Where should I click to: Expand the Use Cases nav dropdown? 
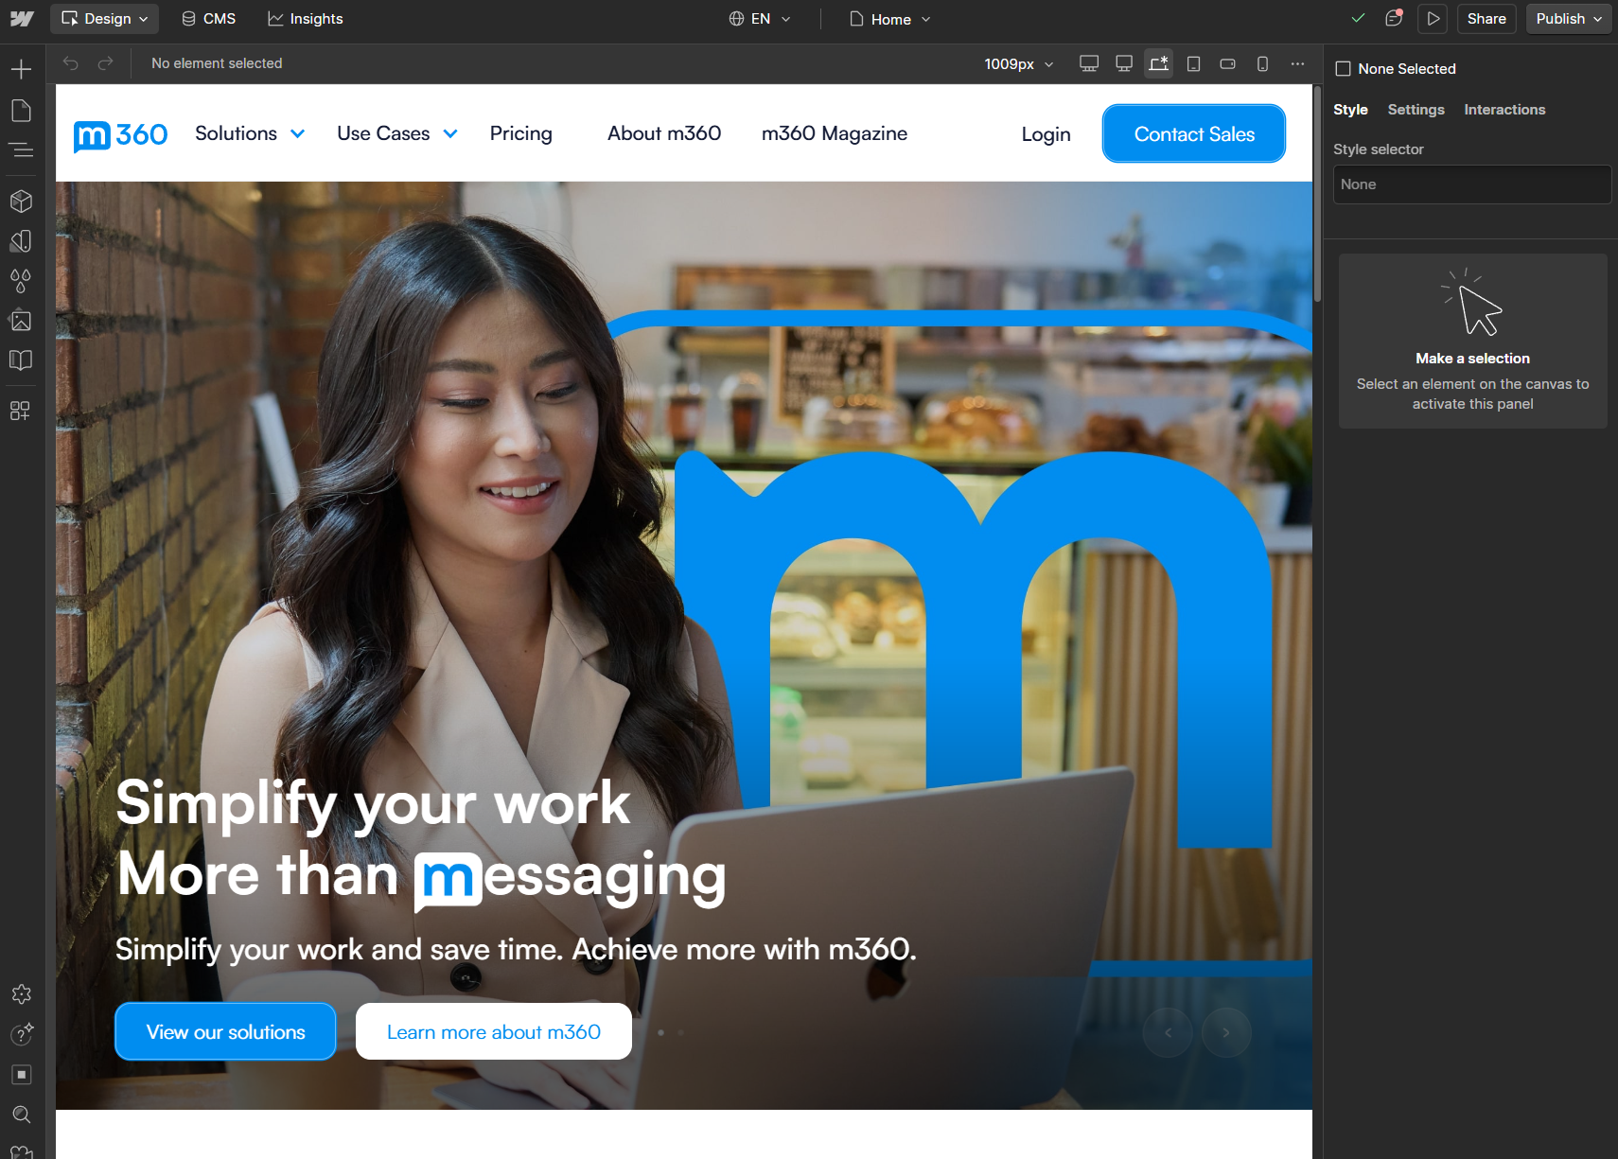coord(397,133)
